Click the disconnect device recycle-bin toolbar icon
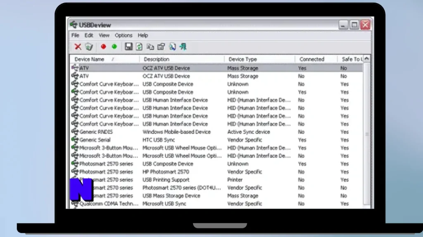 click(89, 47)
